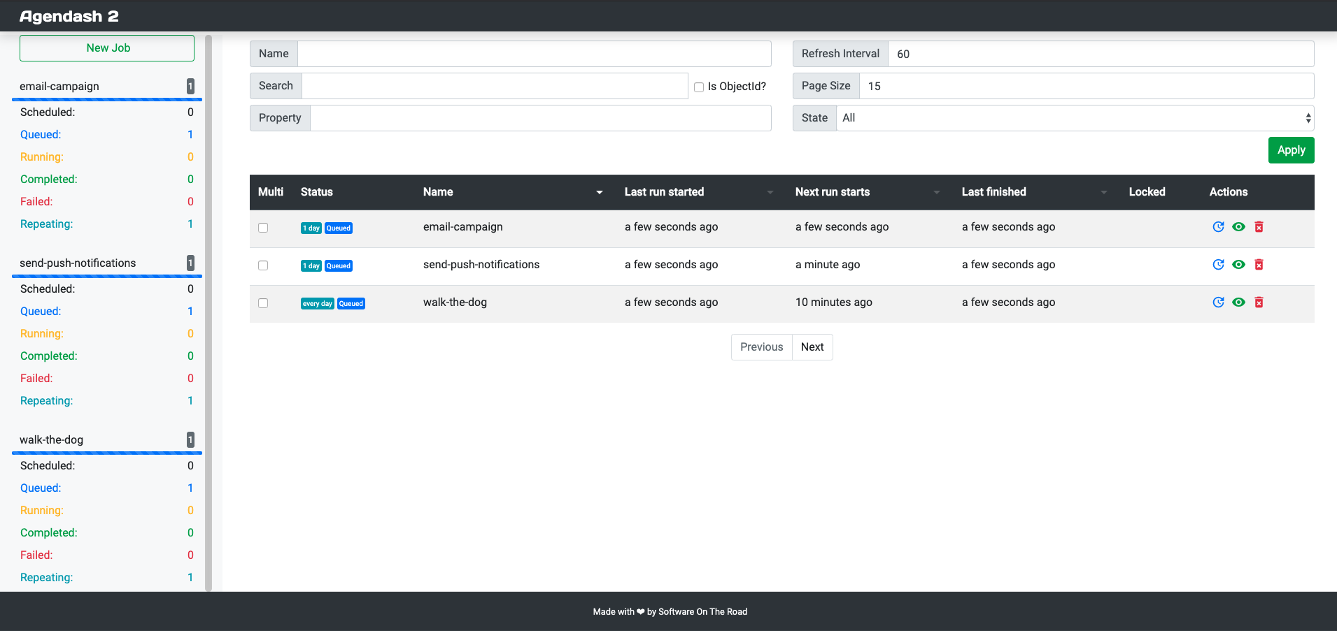Requeue the email-campaign job
Screen dimensions: 1337x635
pos(1218,226)
